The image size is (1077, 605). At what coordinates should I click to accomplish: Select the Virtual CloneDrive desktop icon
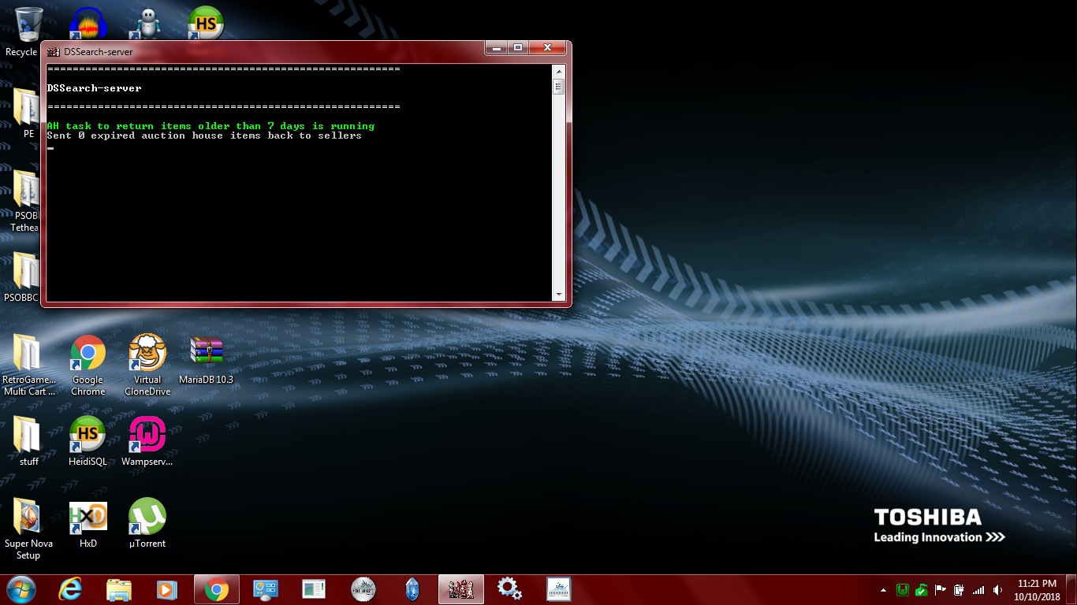(x=147, y=354)
